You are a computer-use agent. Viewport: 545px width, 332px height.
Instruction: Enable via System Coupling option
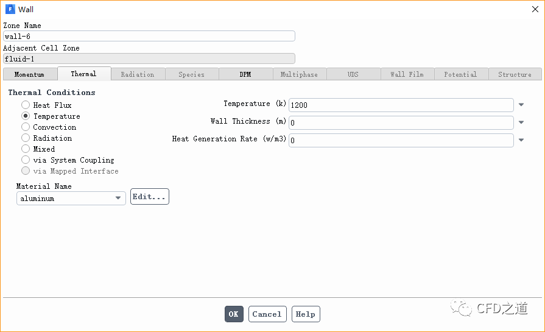pos(26,160)
